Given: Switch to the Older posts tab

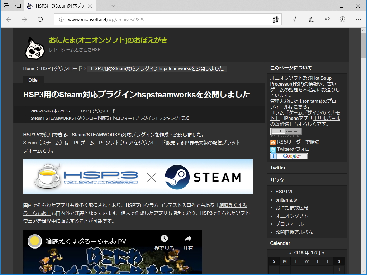Looking at the screenshot, I should [33, 80].
